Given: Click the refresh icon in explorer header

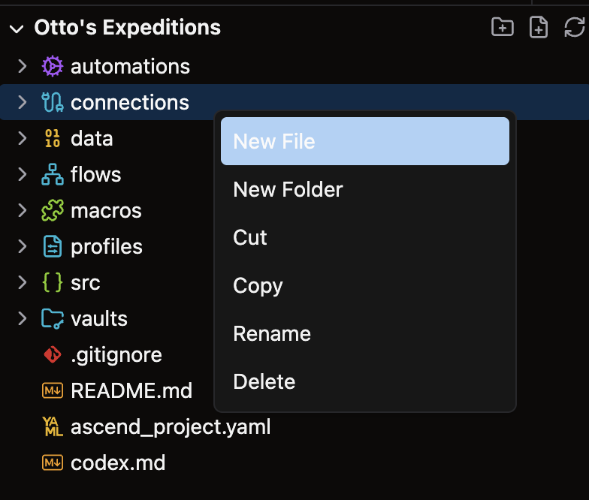Looking at the screenshot, I should (x=574, y=28).
